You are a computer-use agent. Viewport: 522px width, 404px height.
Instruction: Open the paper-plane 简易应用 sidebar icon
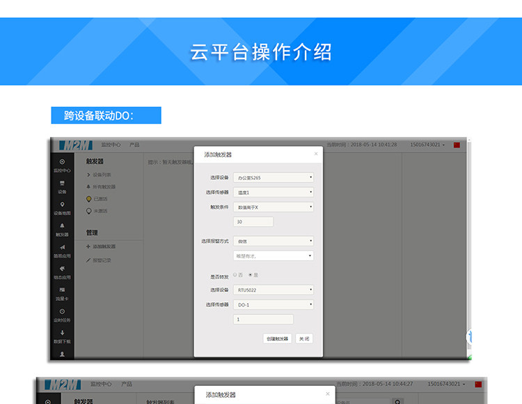pyautogui.click(x=62, y=247)
